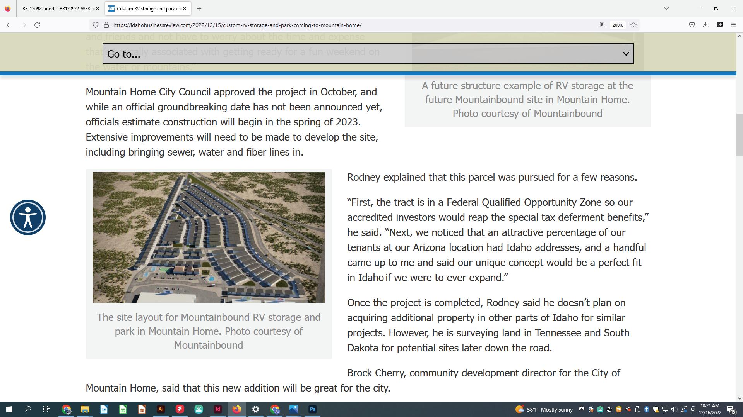This screenshot has height=417, width=743.
Task: Close the Custom RV storage tab
Action: (185, 8)
